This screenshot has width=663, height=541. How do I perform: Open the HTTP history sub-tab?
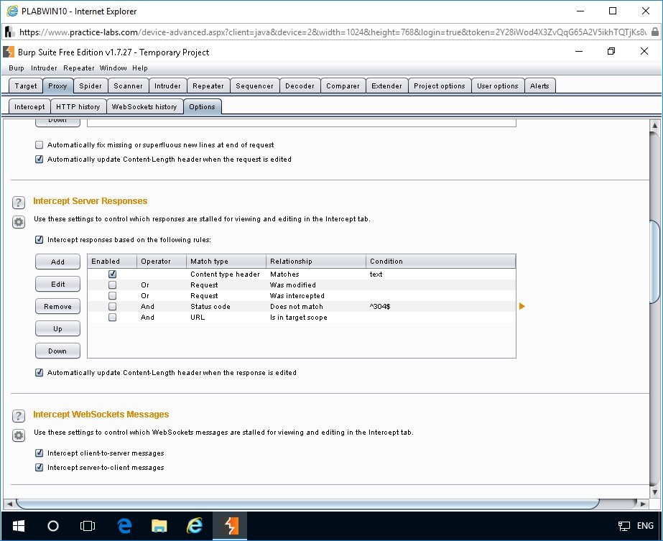pos(78,107)
